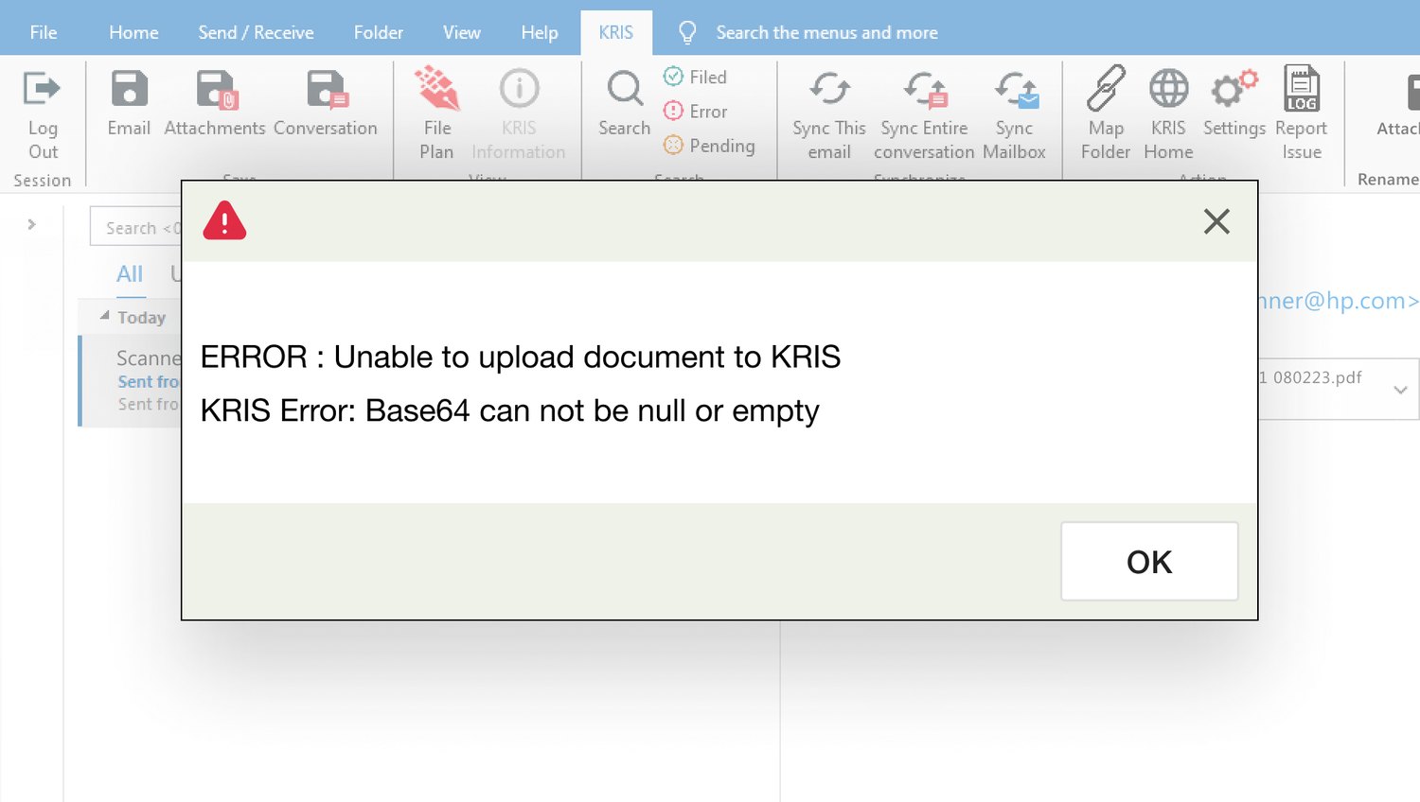Click OK in the error dialog
This screenshot has width=1420, height=802.
point(1149,561)
